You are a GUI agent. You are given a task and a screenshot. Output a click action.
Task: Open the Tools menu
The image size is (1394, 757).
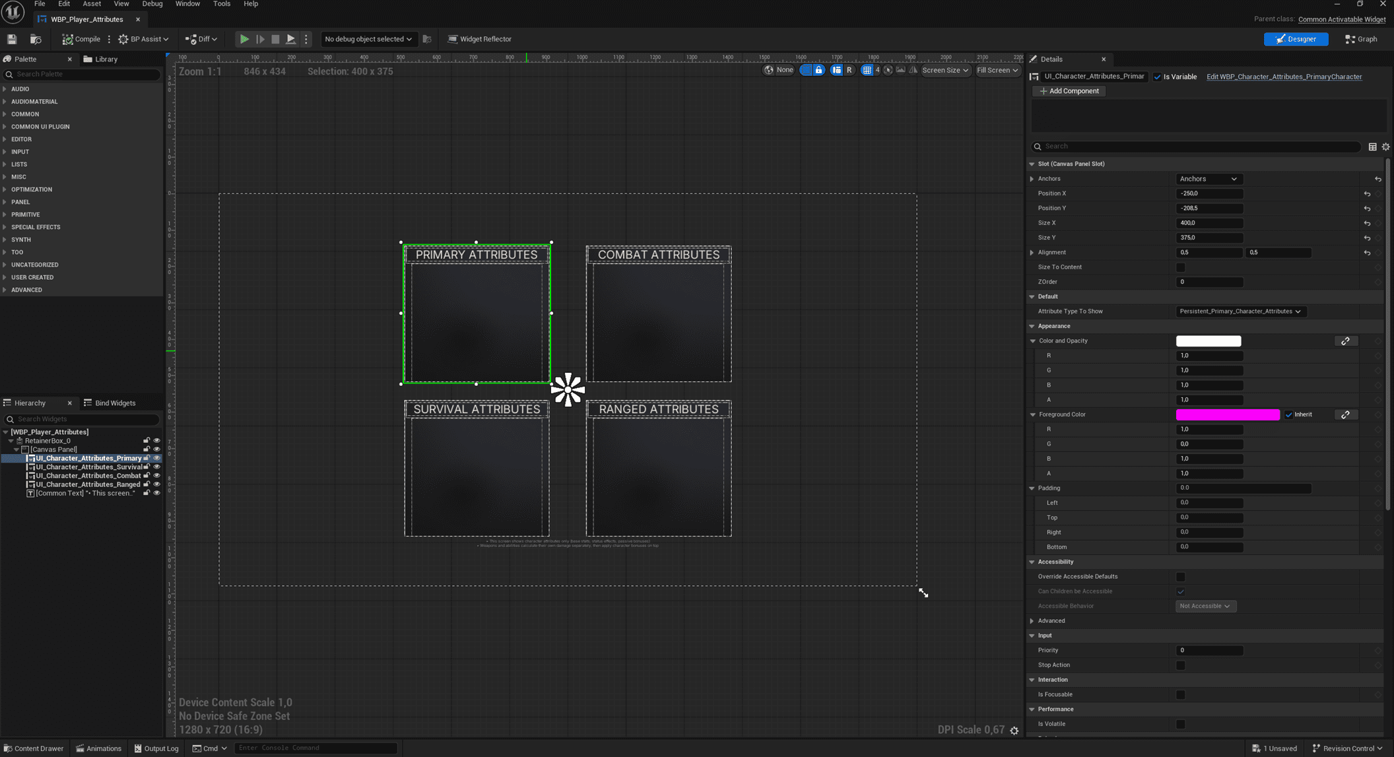[x=222, y=4]
